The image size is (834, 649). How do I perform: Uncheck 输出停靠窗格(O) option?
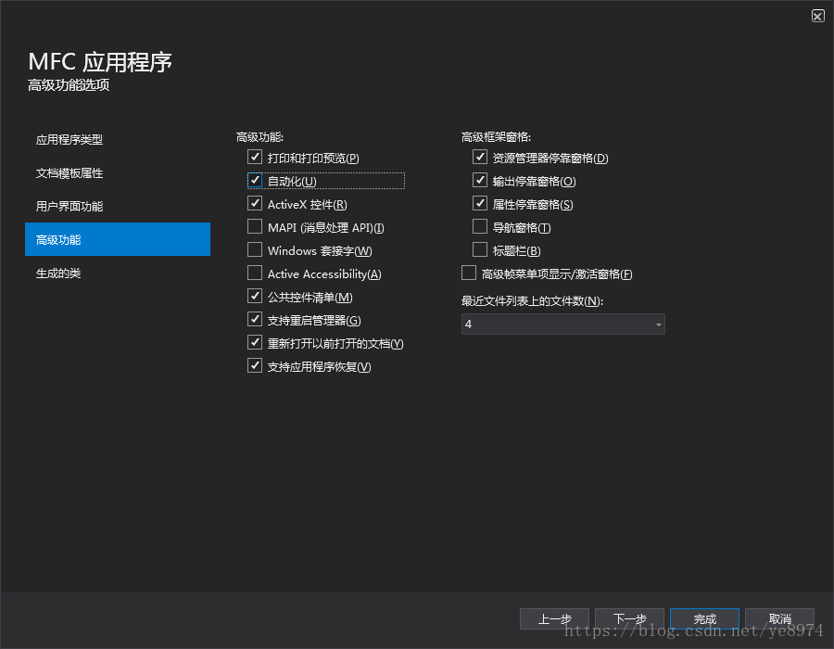coord(480,181)
